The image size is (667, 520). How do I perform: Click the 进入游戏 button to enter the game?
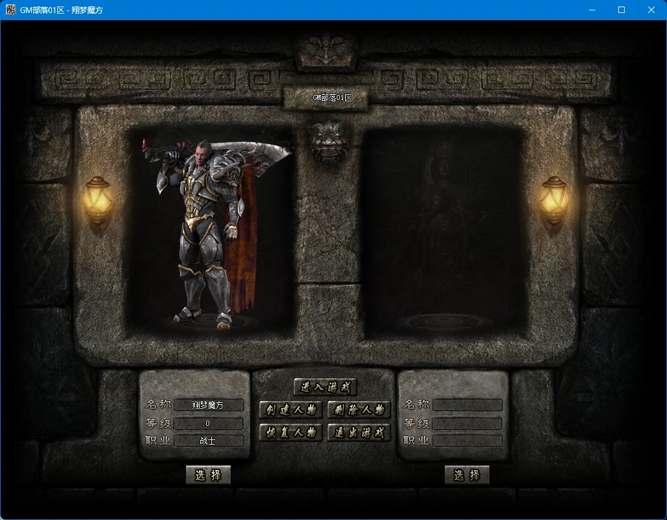[x=326, y=387]
